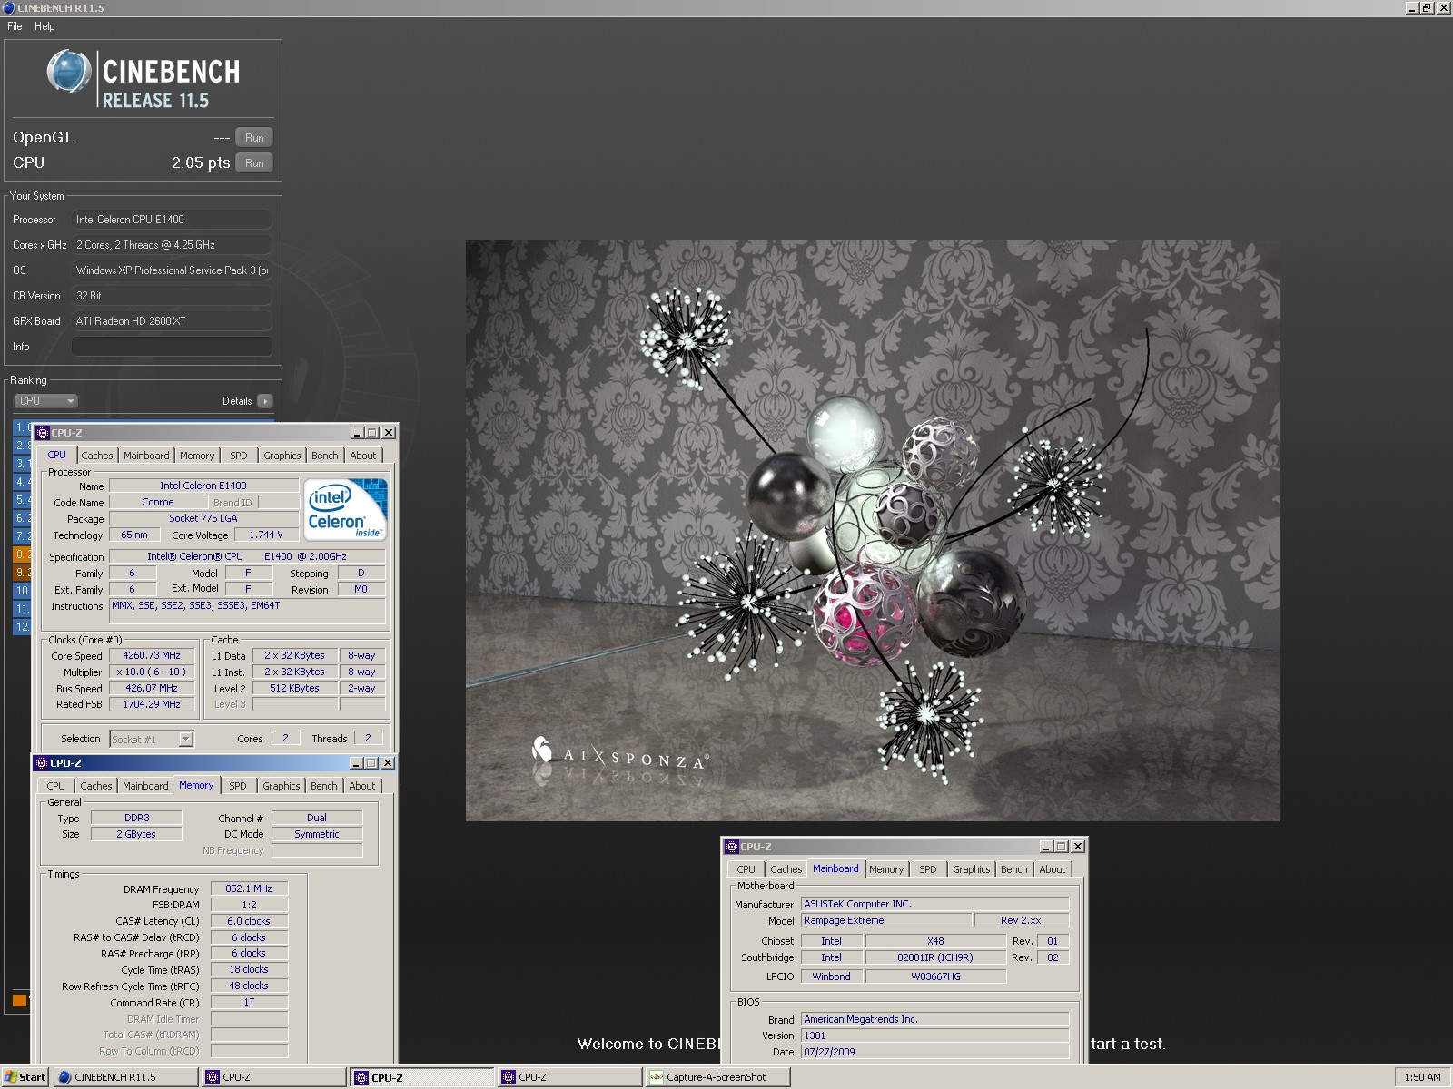
Task: Select SPD tab in Memory CPU-Z window
Action: (x=238, y=786)
